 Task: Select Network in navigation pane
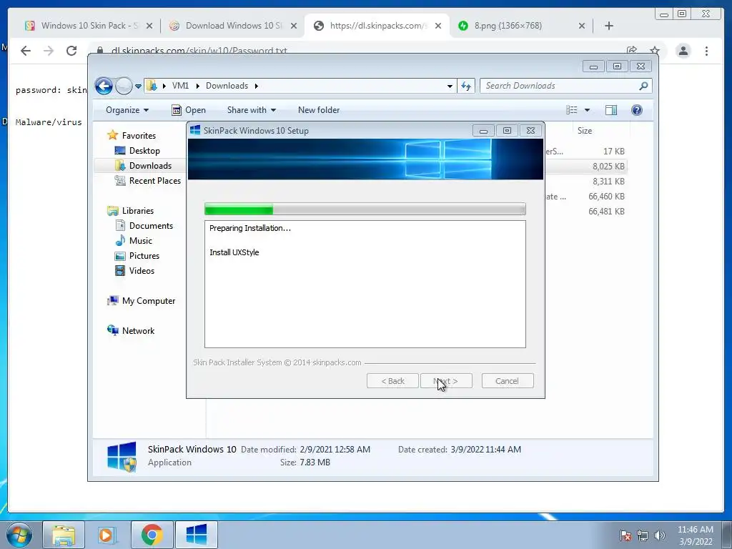(x=138, y=331)
